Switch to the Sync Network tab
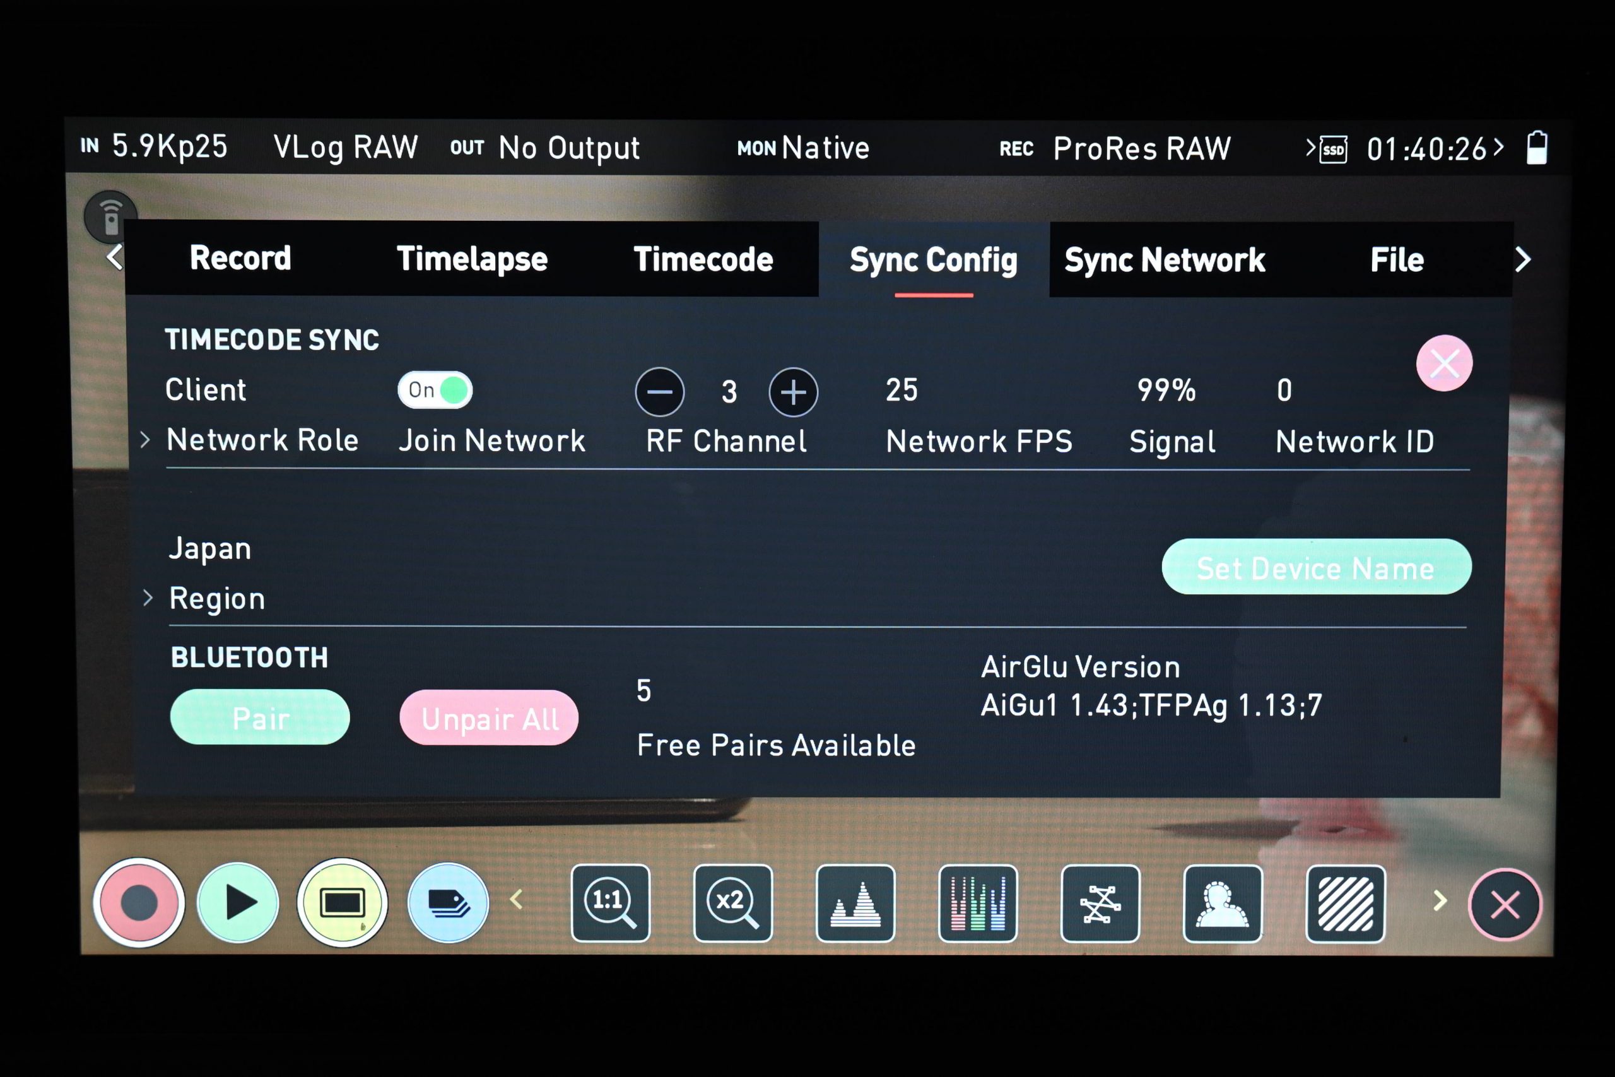 [x=1165, y=260]
